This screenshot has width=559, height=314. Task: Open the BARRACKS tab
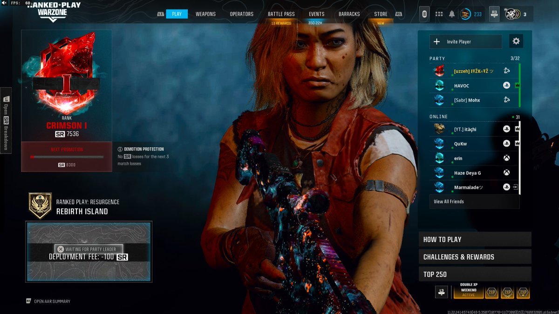pos(349,14)
